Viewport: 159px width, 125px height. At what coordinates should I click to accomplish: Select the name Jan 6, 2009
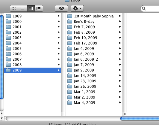[x=84, y=54]
